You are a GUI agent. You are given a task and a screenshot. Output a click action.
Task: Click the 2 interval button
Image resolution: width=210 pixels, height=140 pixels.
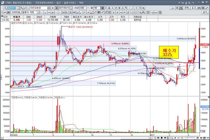(133, 8)
